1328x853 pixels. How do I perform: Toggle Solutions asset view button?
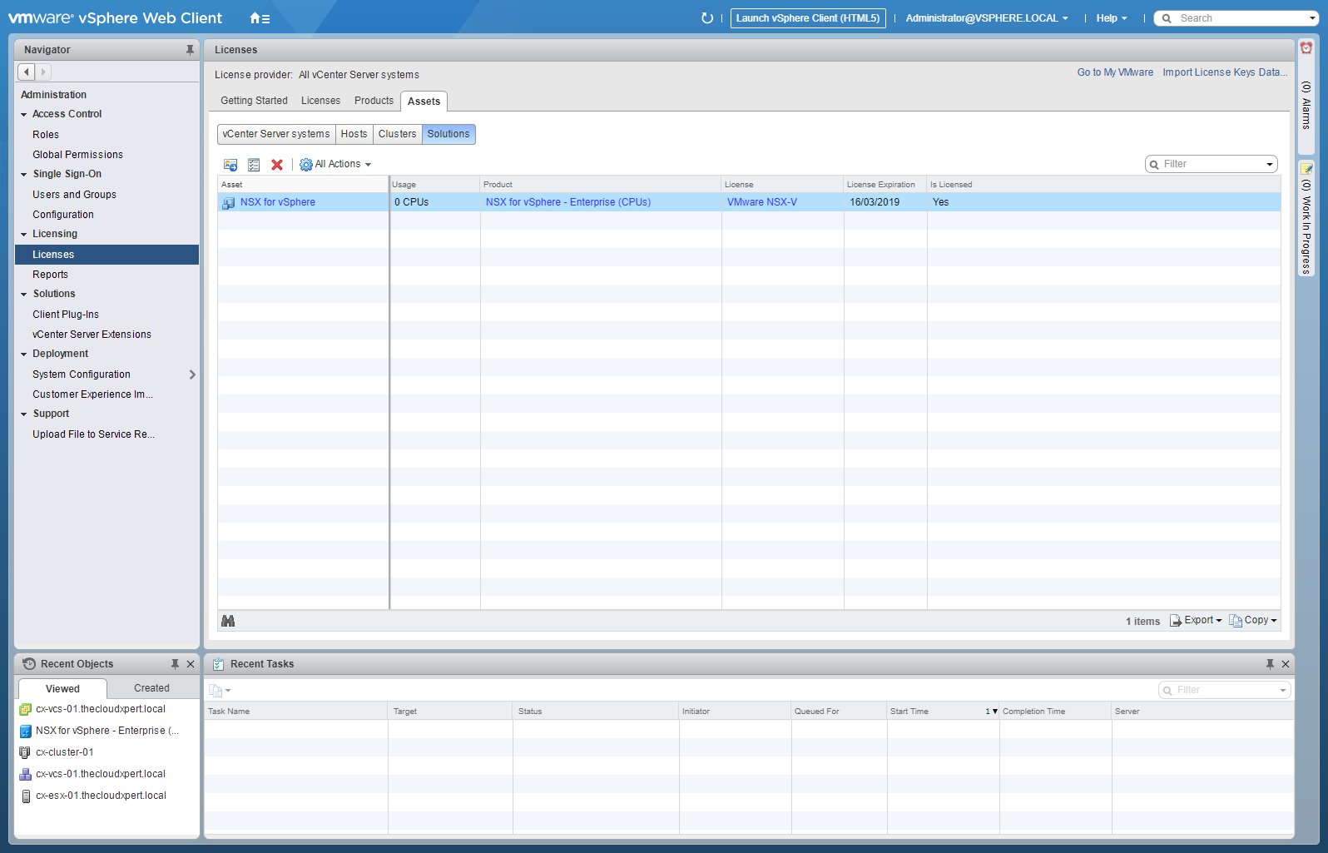(448, 134)
